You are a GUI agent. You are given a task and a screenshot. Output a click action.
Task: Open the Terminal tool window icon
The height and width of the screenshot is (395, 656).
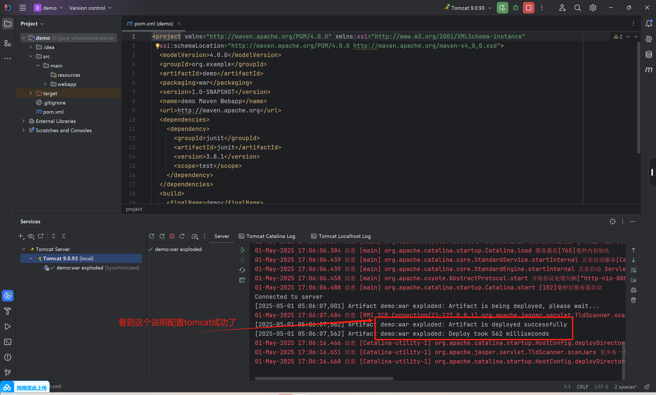(8, 342)
